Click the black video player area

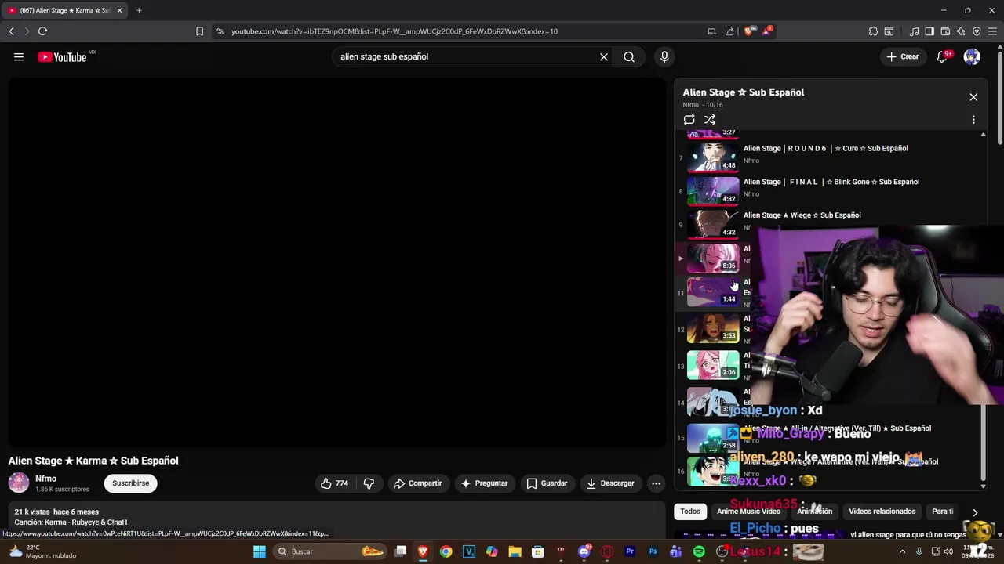[x=337, y=262]
